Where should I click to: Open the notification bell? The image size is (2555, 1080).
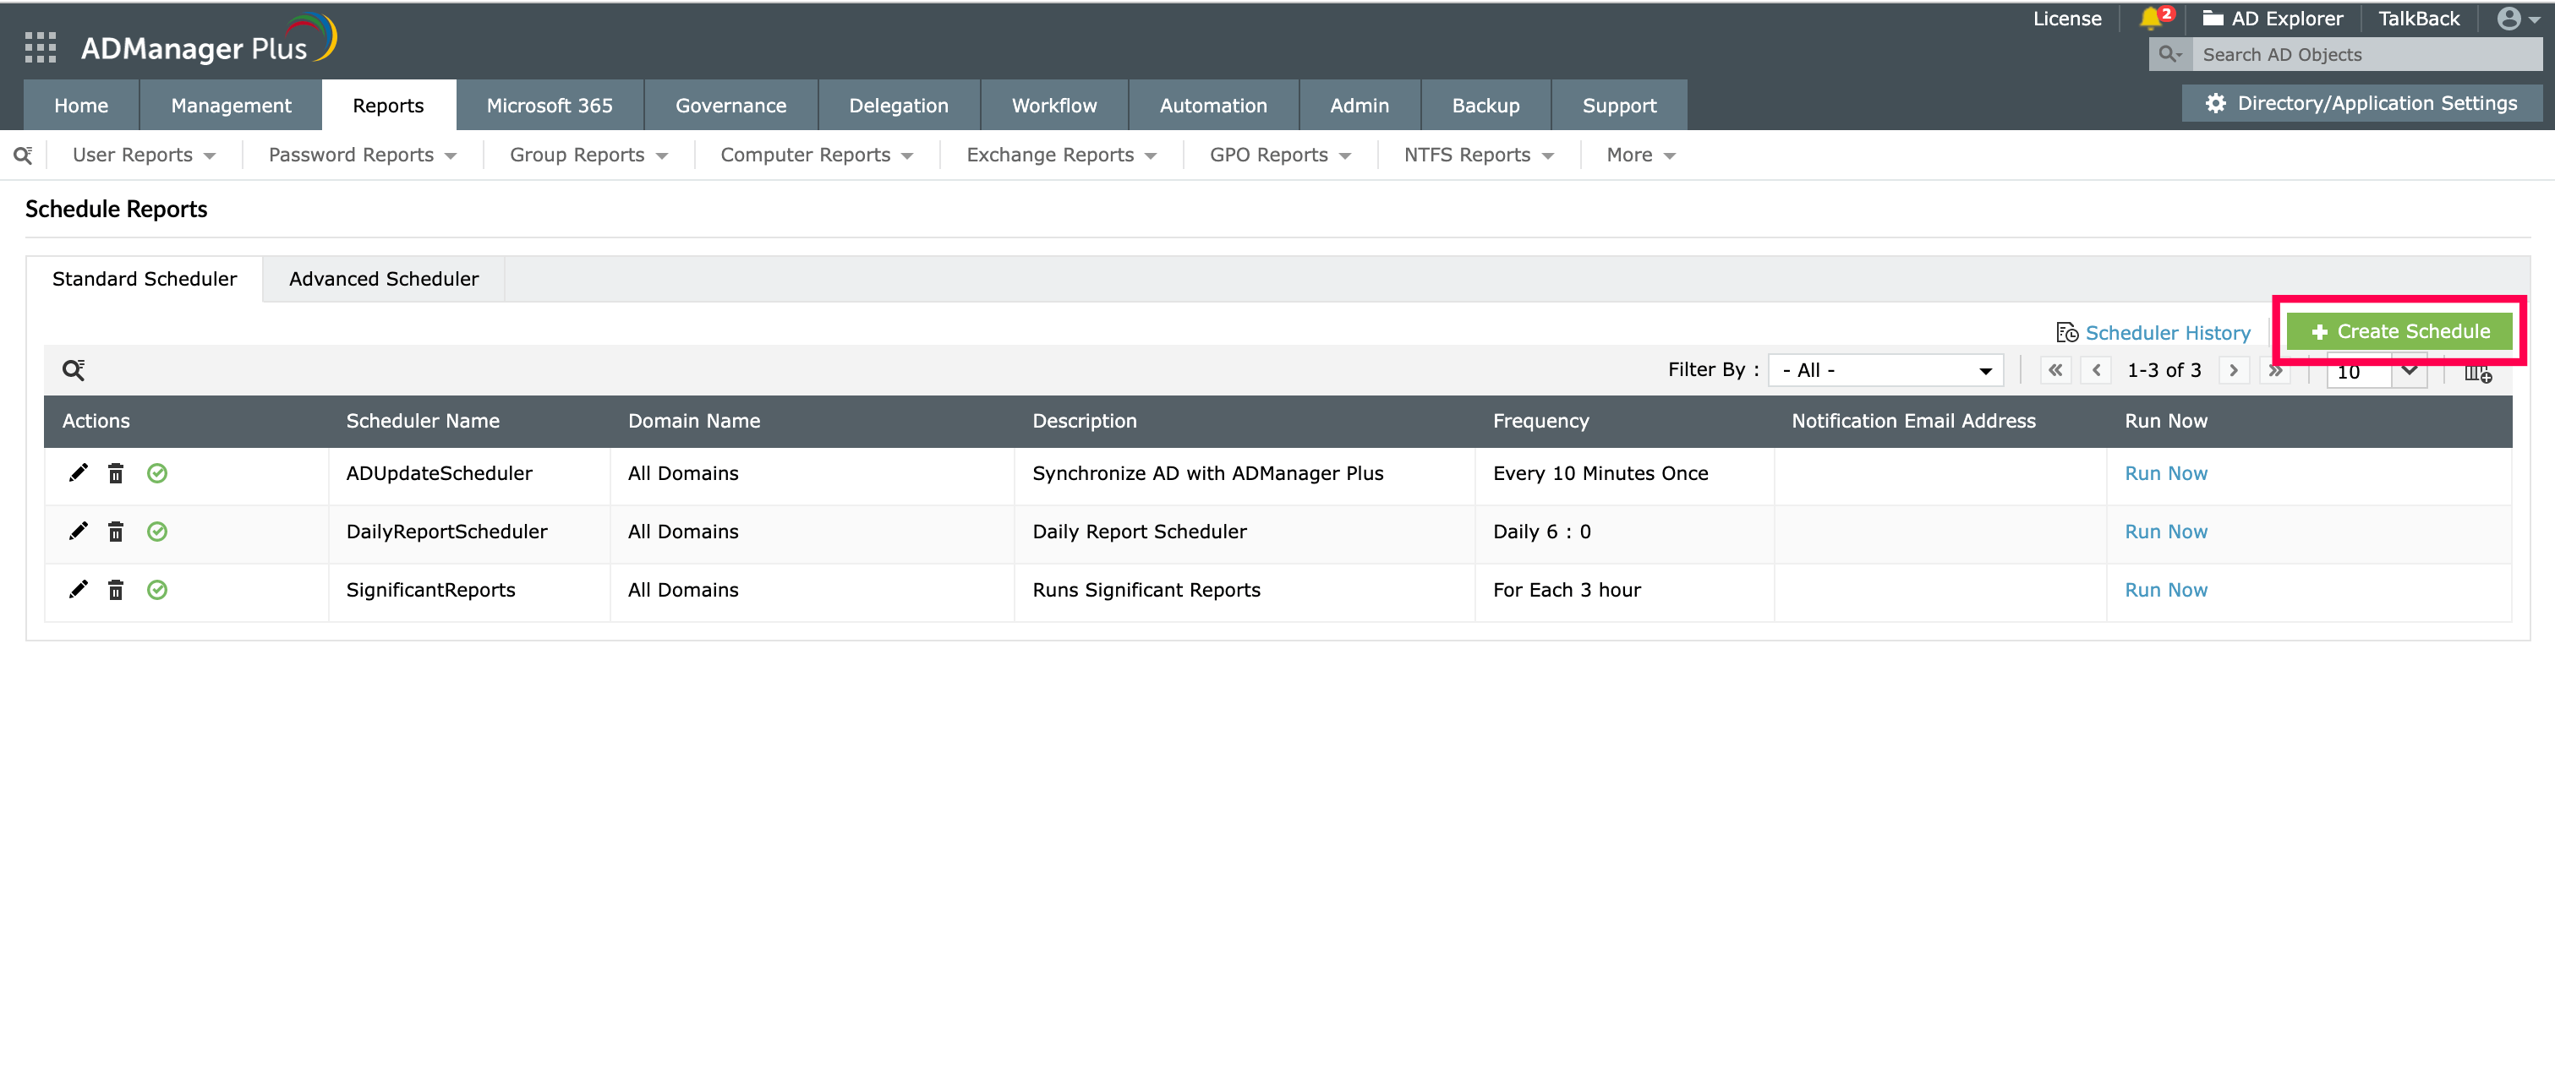[2150, 18]
